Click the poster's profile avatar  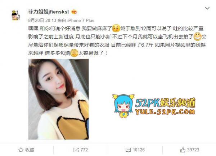coord(16,15)
